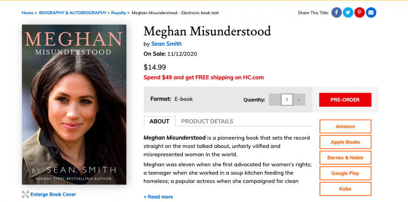
Task: Open the Meghan Misunderstood book cover image
Action: [x=74, y=104]
